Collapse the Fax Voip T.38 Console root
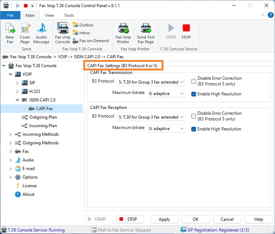Viewport: 275px width, 234px height. [x=4, y=66]
